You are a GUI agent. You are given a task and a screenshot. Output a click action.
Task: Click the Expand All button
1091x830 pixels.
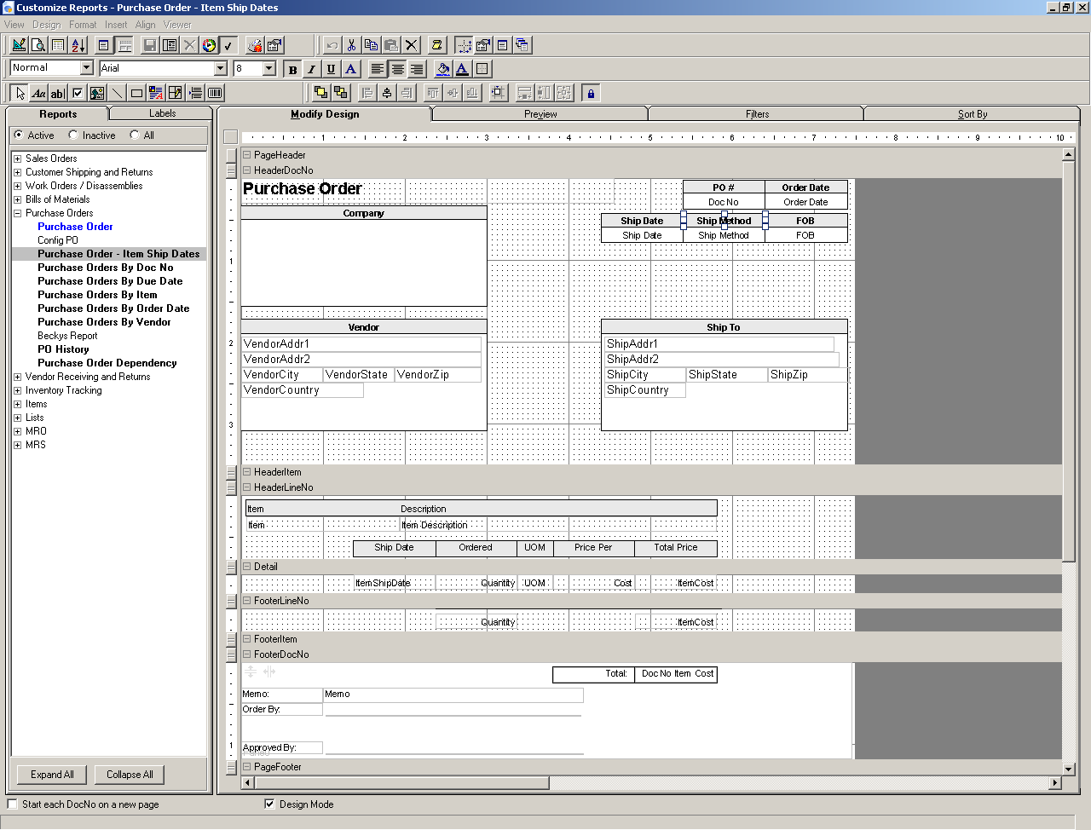[x=52, y=775]
